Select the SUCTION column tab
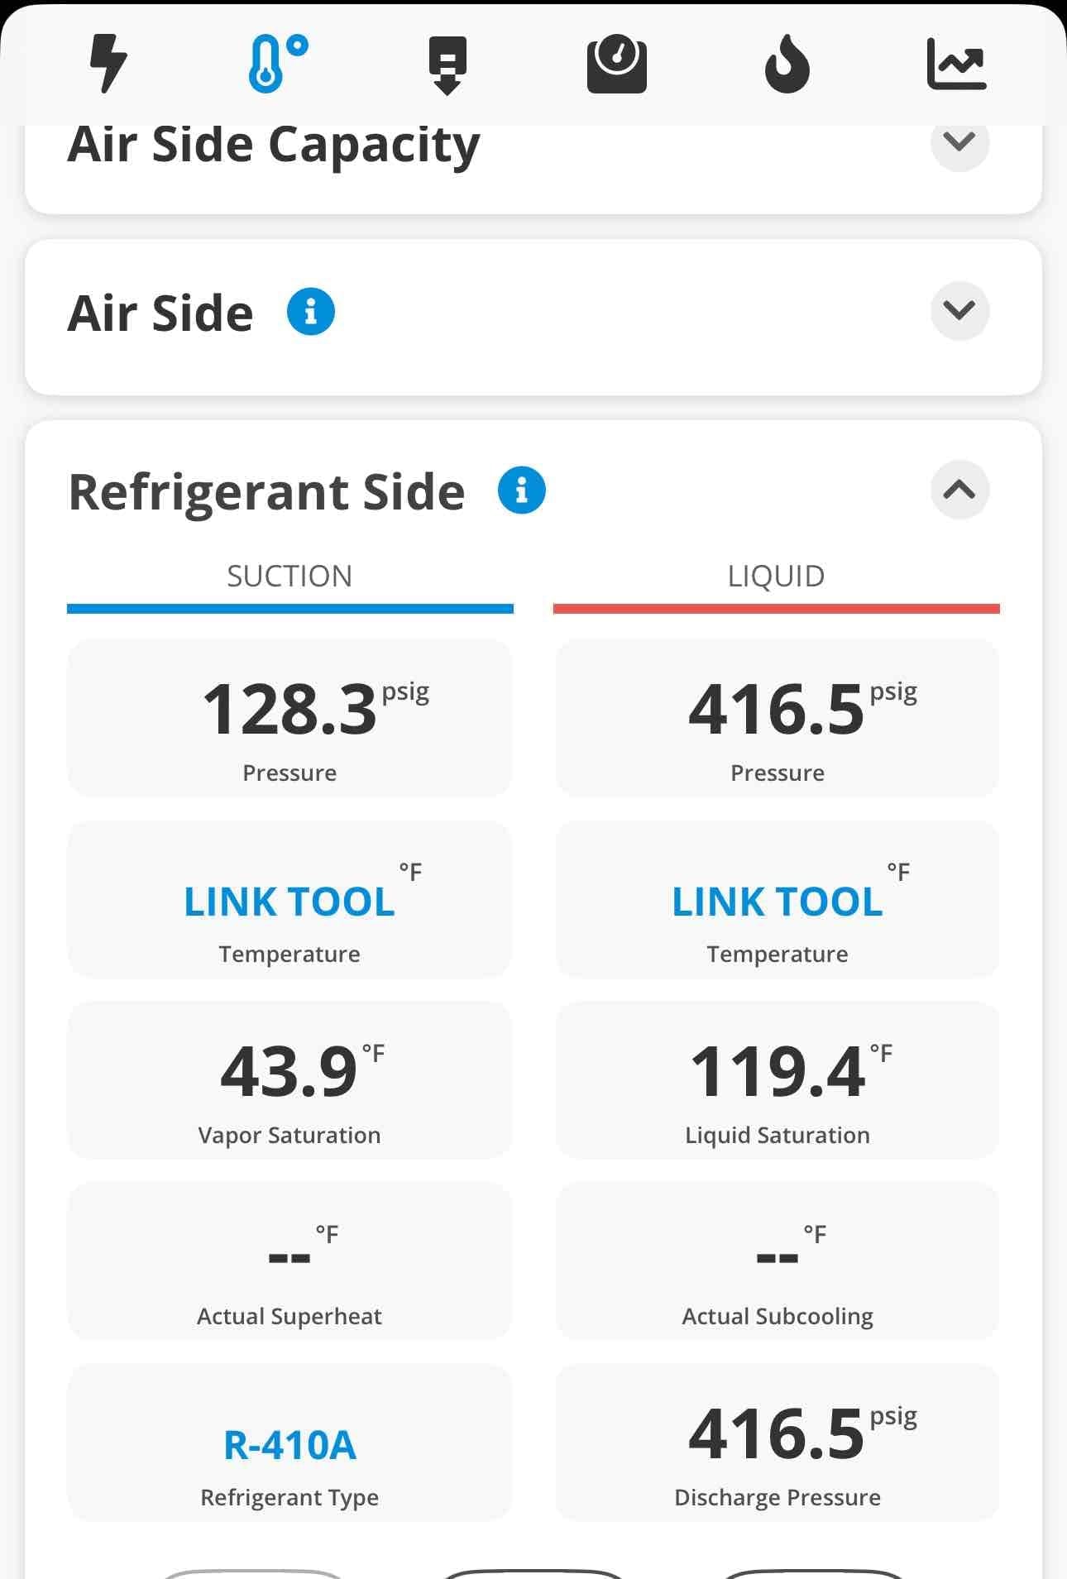 pyautogui.click(x=290, y=584)
